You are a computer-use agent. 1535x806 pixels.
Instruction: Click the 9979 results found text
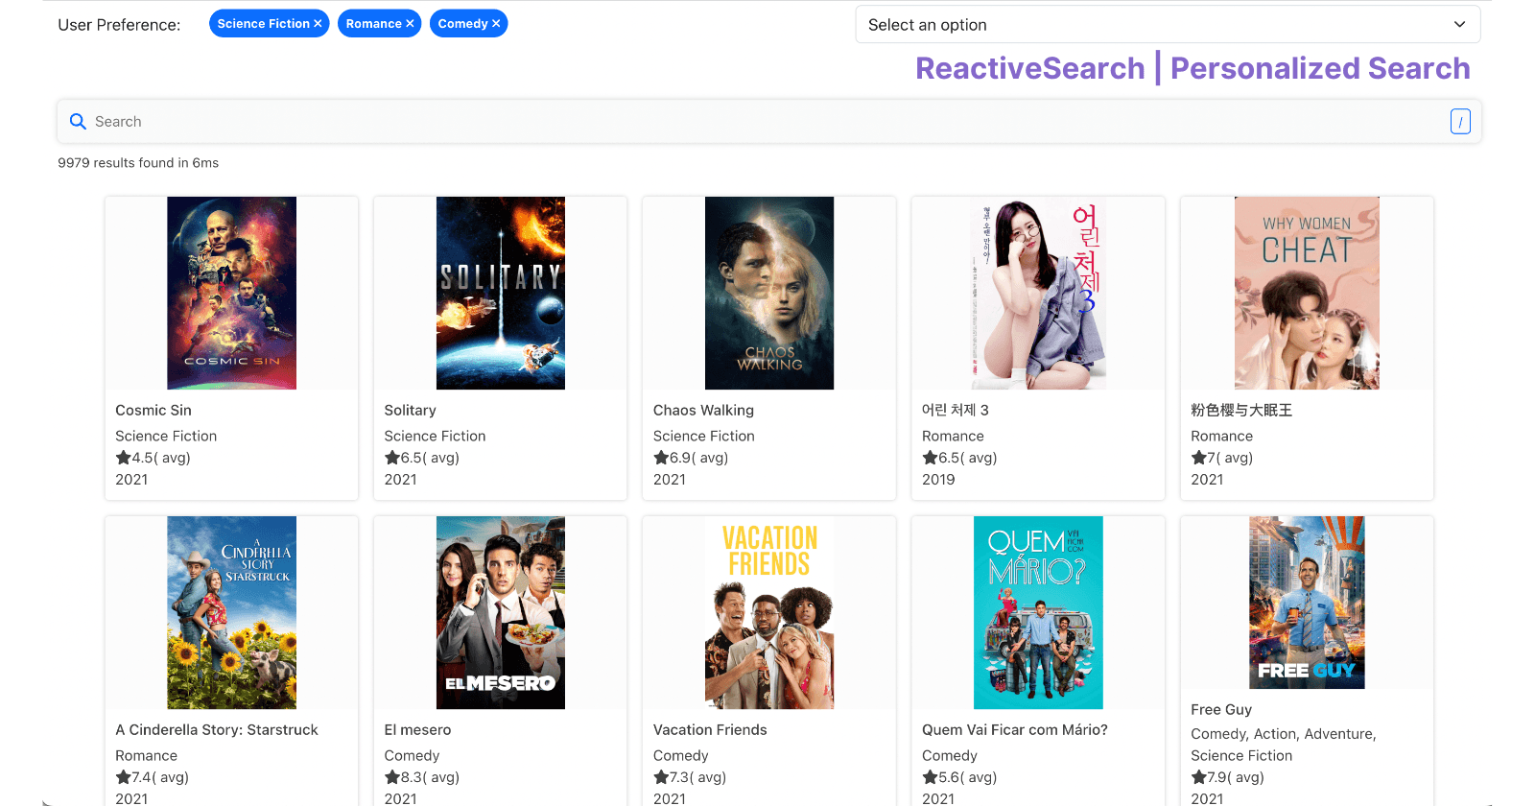click(x=138, y=163)
